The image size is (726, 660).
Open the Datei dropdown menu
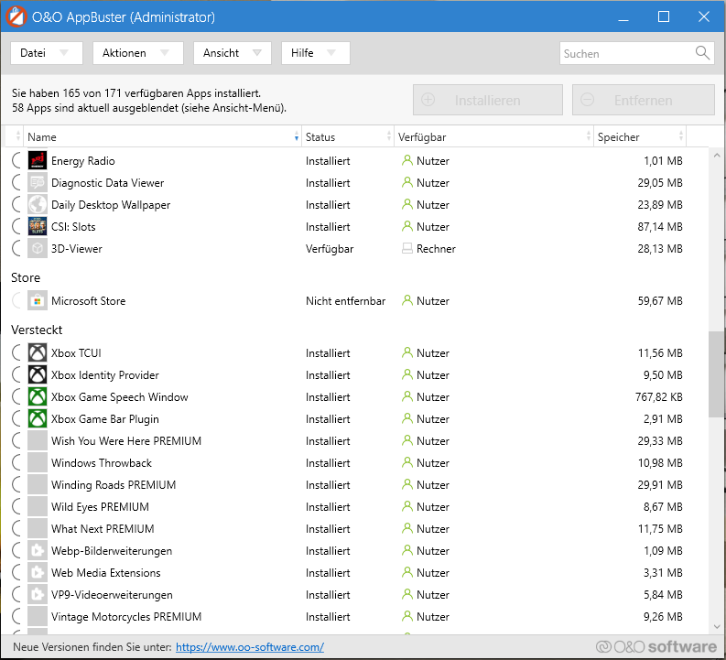coord(47,53)
